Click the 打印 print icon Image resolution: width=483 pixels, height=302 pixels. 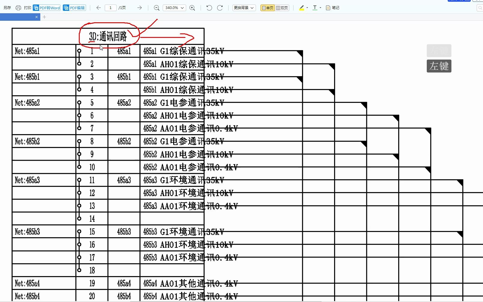click(18, 8)
